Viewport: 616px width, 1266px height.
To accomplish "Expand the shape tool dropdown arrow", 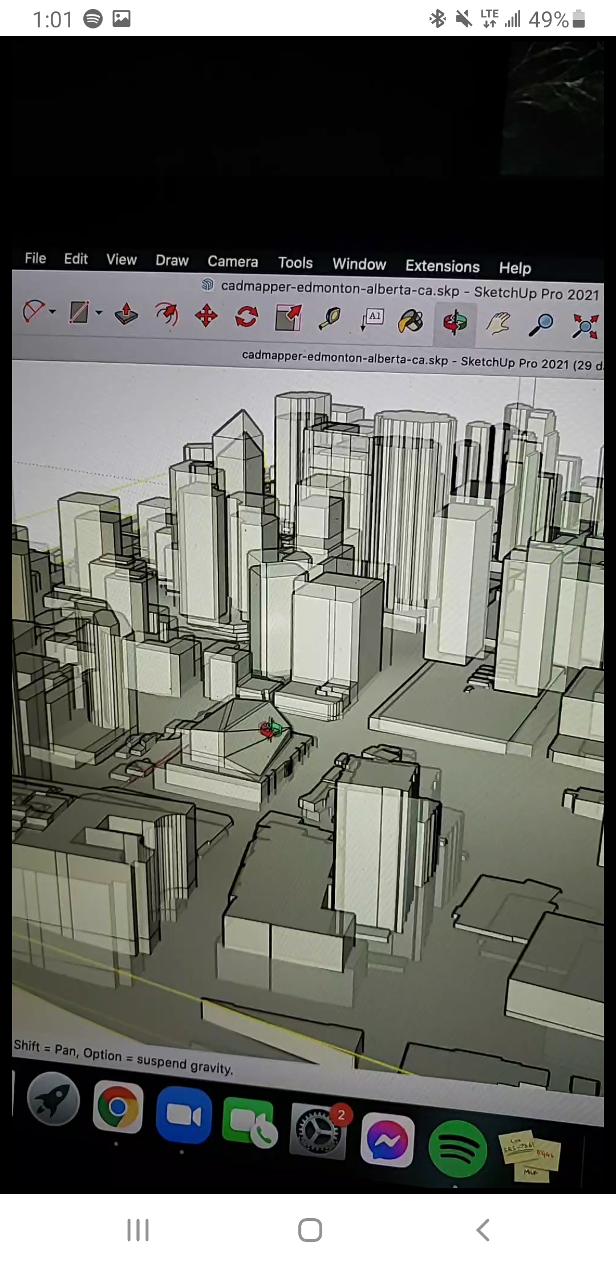I will 99,313.
